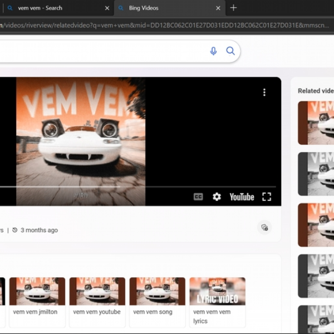Click the save video icon below player
The width and height of the screenshot is (334, 334).
click(x=264, y=228)
